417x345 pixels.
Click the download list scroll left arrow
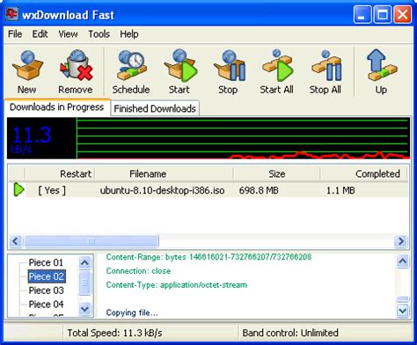click(15, 241)
